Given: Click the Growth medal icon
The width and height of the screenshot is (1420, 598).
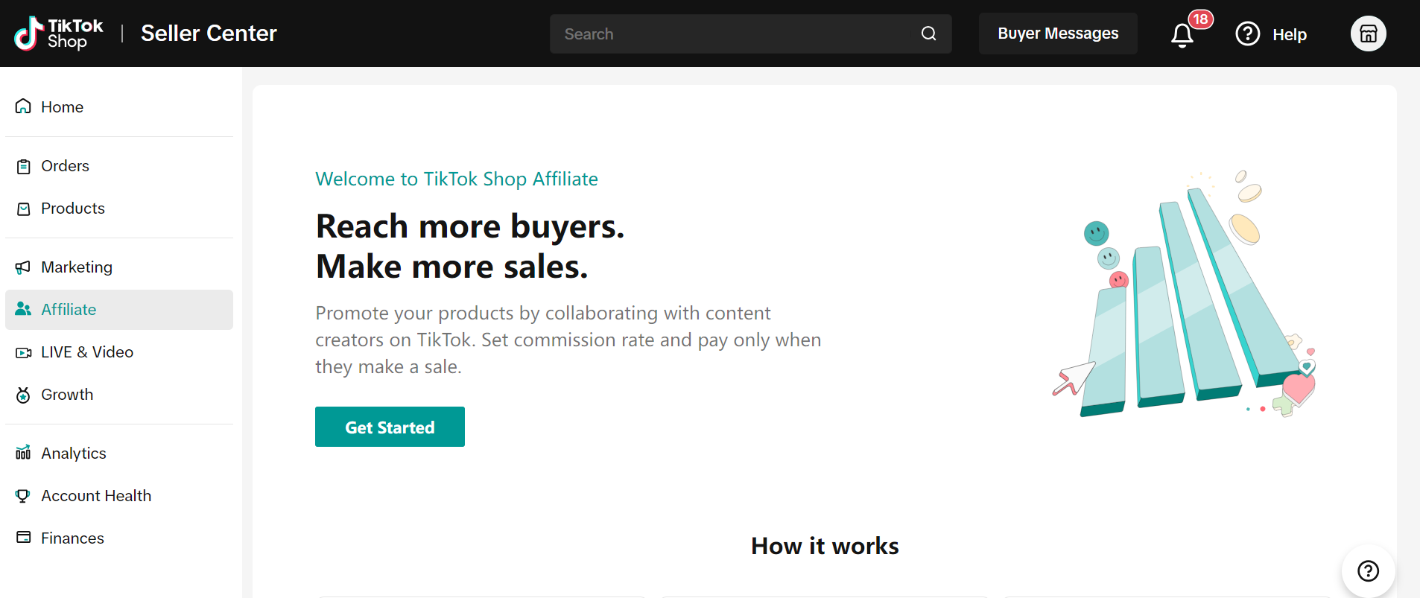Looking at the screenshot, I should coord(24,395).
